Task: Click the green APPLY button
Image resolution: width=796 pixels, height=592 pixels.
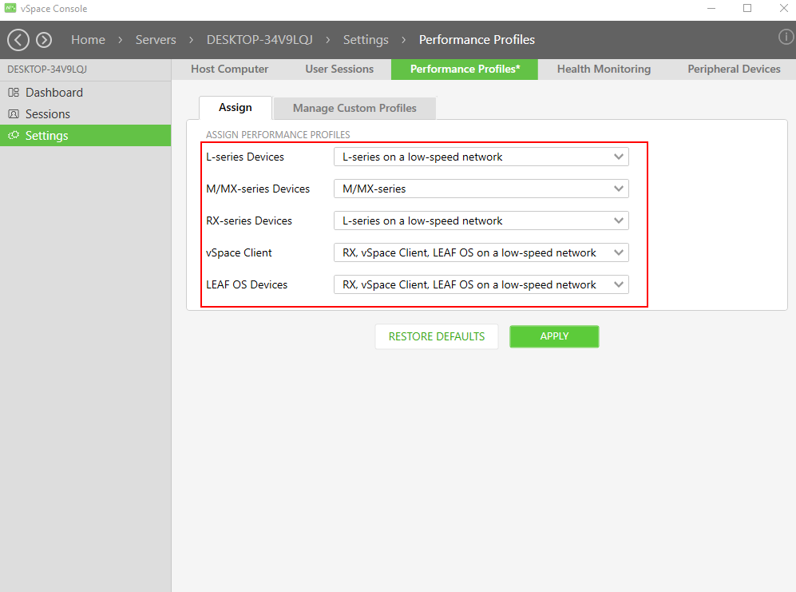Action: point(554,336)
